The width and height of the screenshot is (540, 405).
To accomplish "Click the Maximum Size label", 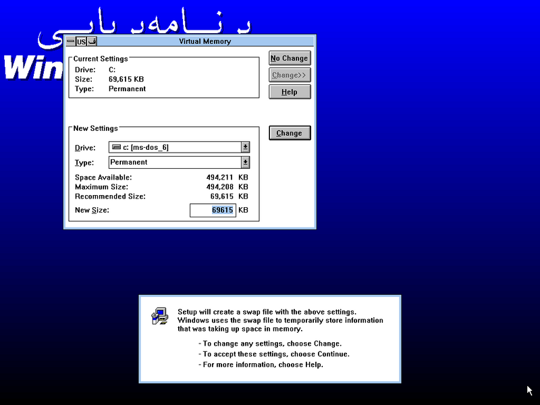I will pos(101,187).
